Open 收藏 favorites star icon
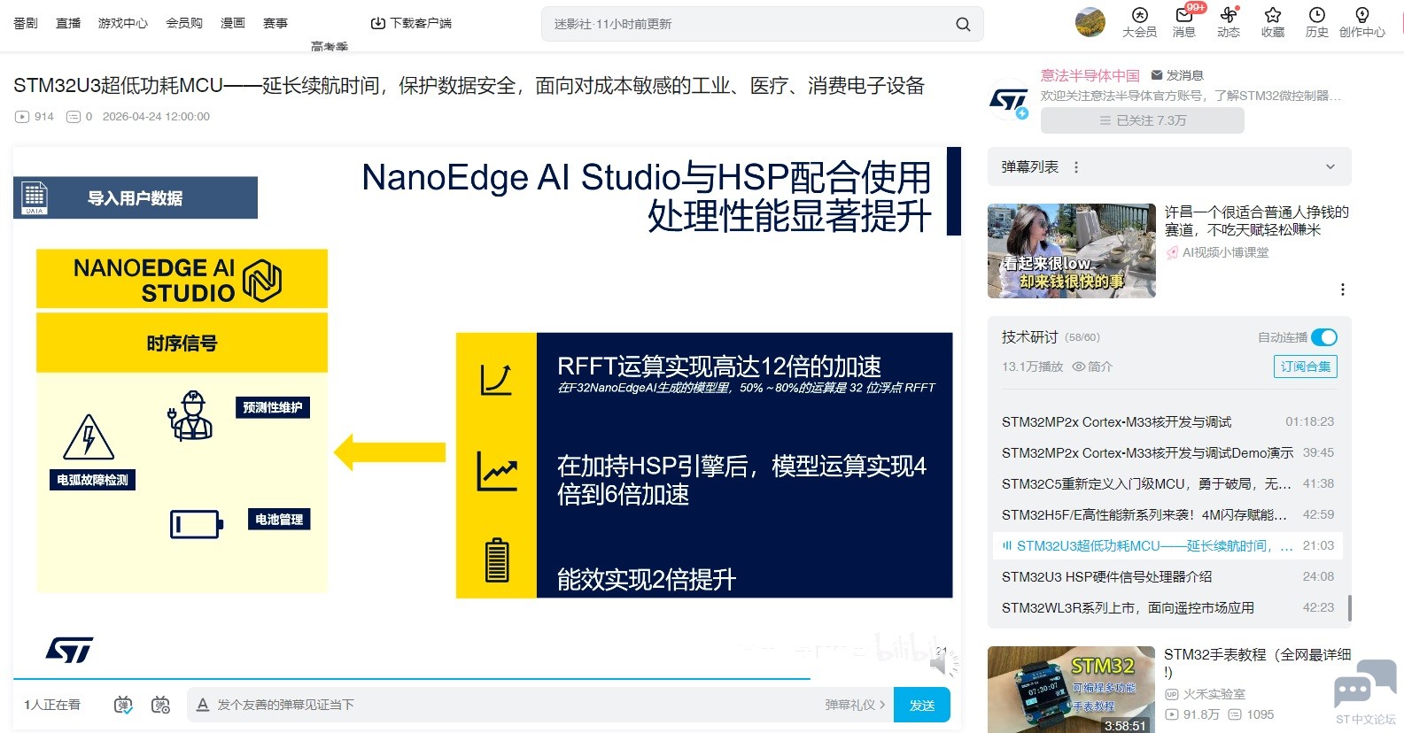Image resolution: width=1404 pixels, height=733 pixels. [1273, 15]
